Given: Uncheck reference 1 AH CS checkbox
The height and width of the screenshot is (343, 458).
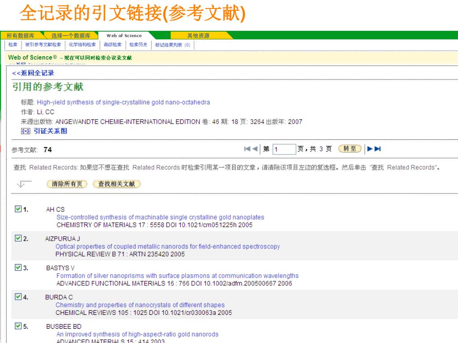Looking at the screenshot, I should click(18, 209).
